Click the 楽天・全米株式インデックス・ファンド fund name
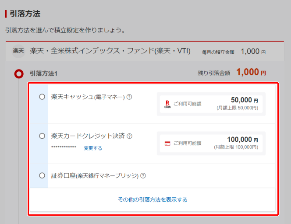291x224 pixels. (110, 51)
